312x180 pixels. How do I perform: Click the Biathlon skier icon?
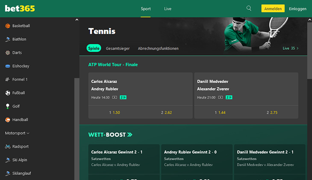8,39
